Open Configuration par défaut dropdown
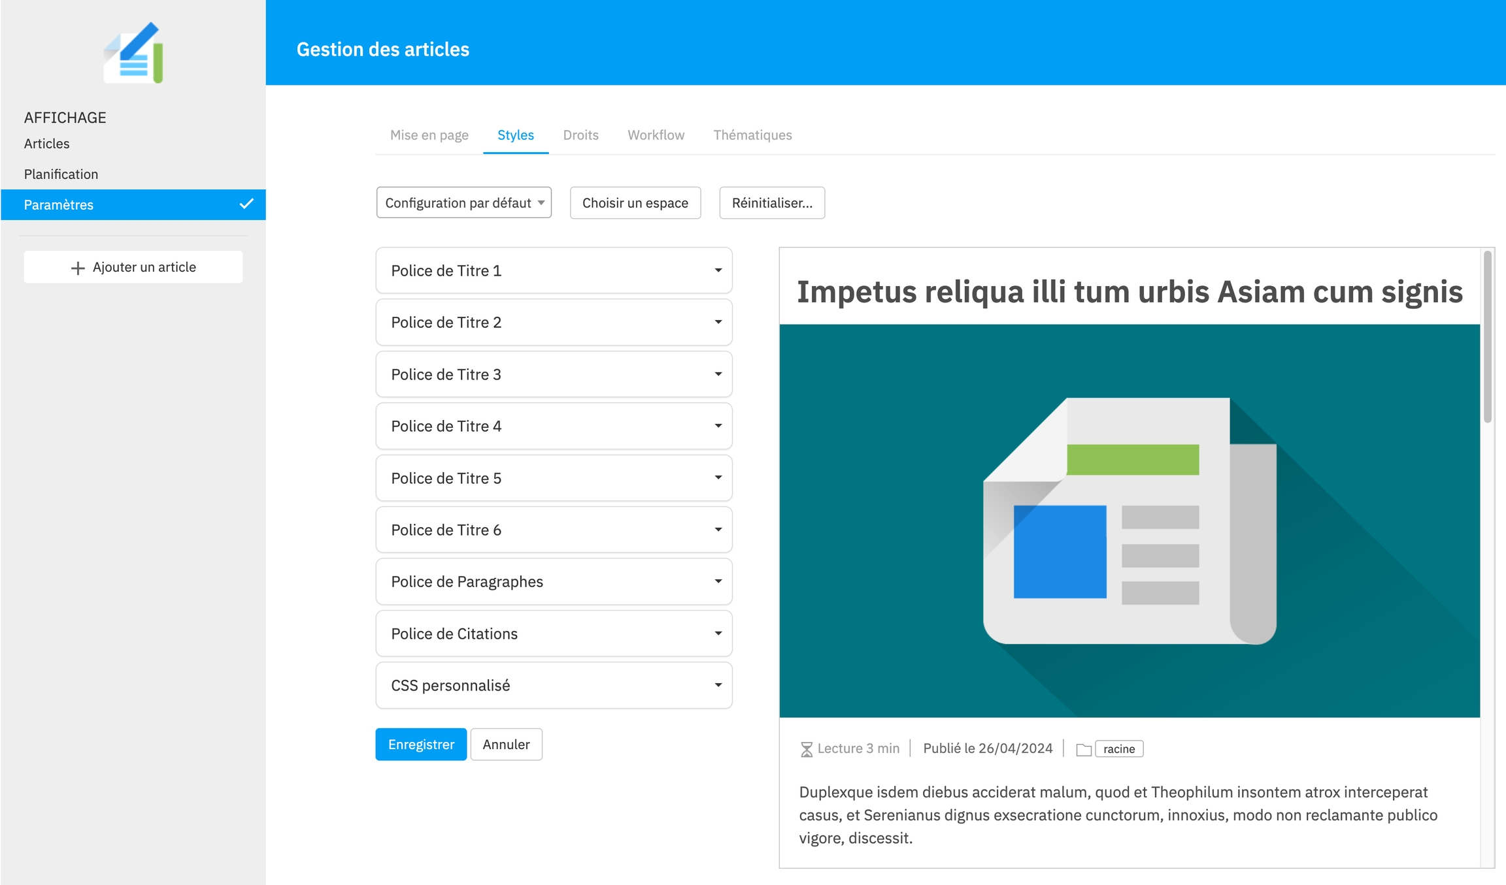 click(x=463, y=202)
